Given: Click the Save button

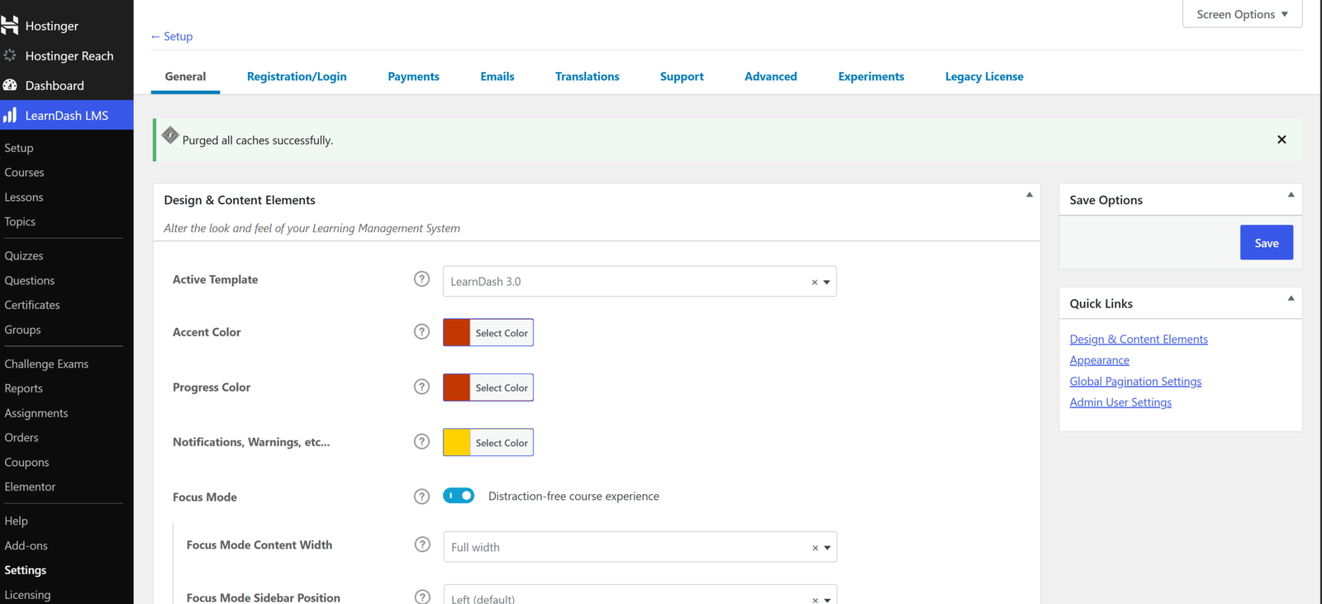Looking at the screenshot, I should coord(1266,243).
